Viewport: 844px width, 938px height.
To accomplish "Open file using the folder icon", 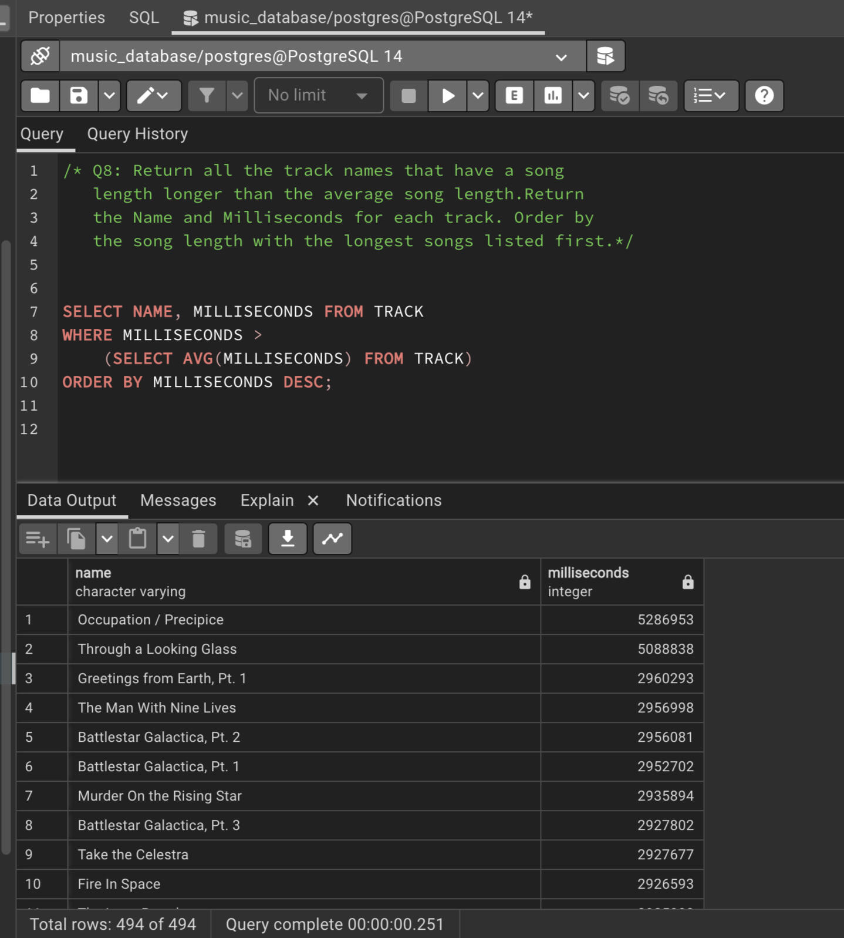I will coord(40,96).
